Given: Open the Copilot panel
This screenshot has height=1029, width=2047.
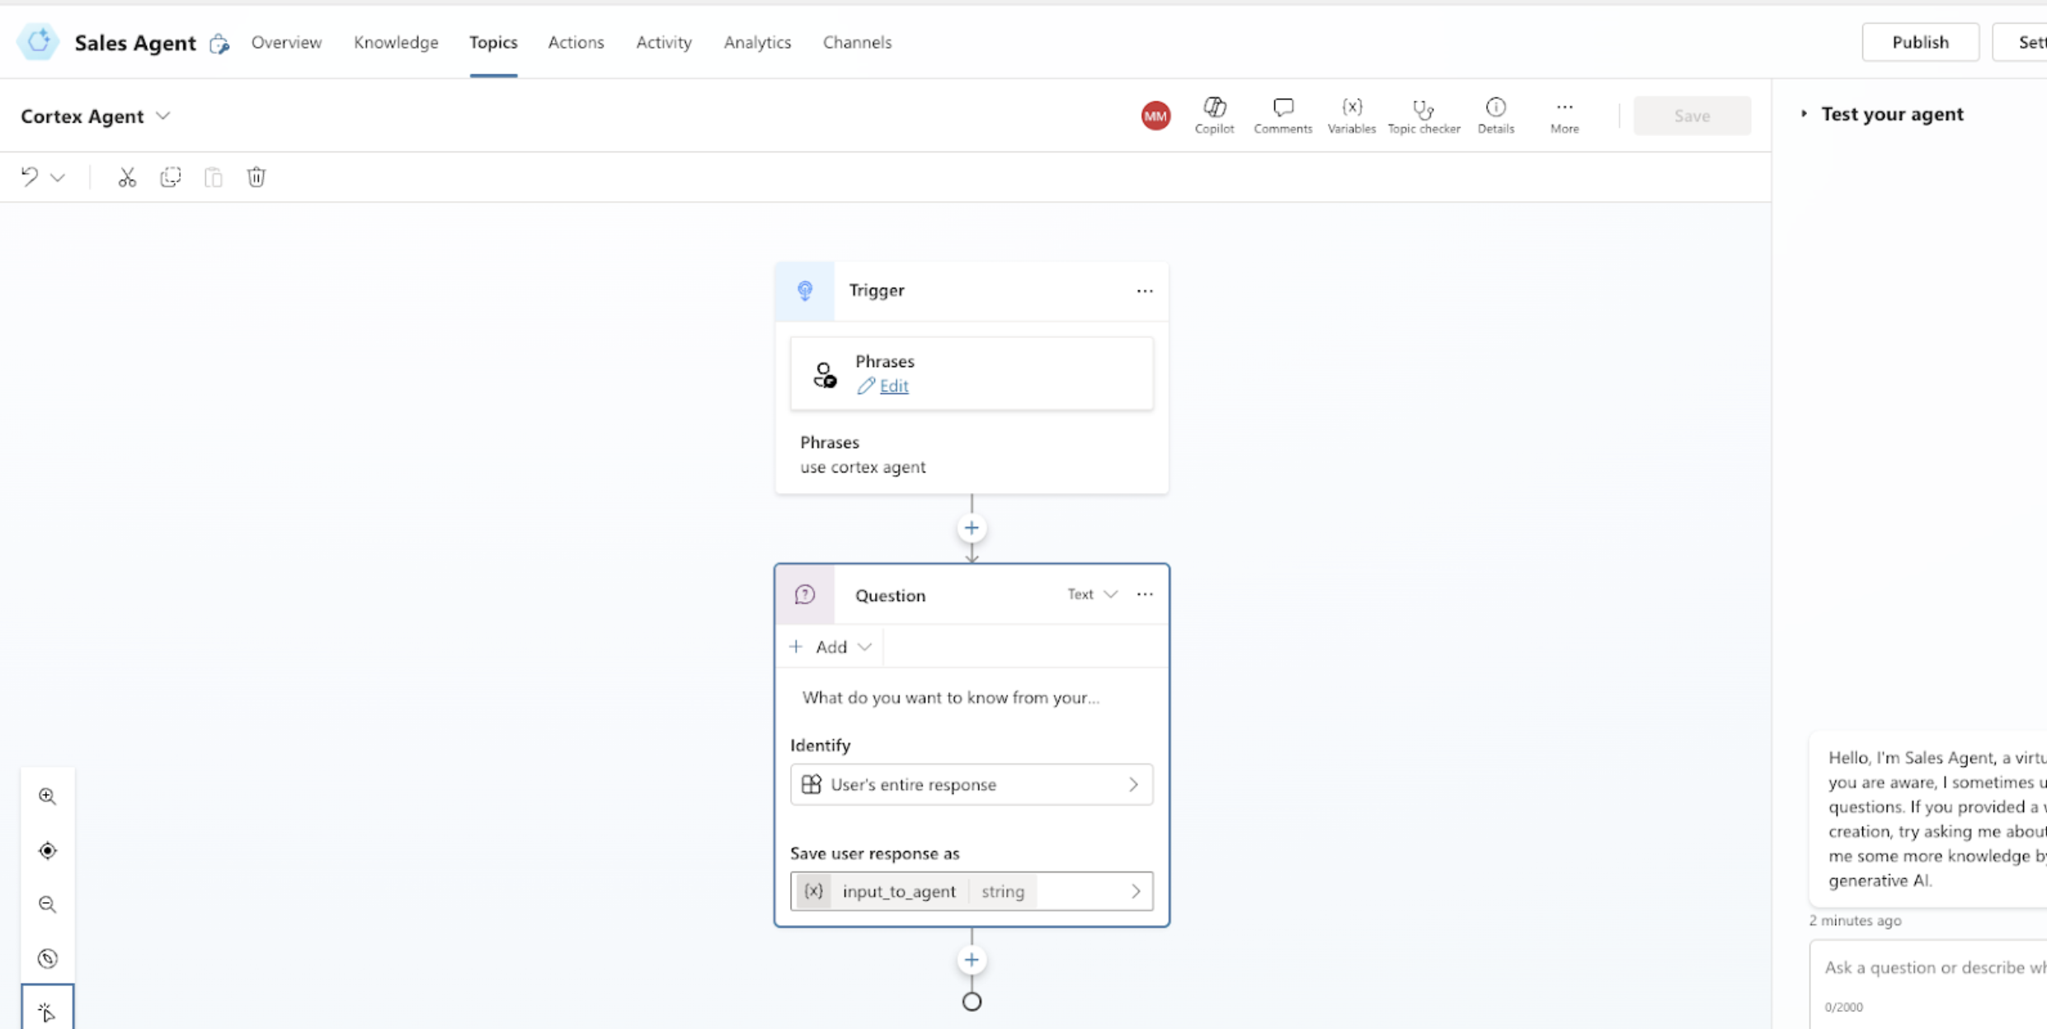Looking at the screenshot, I should [x=1214, y=115].
